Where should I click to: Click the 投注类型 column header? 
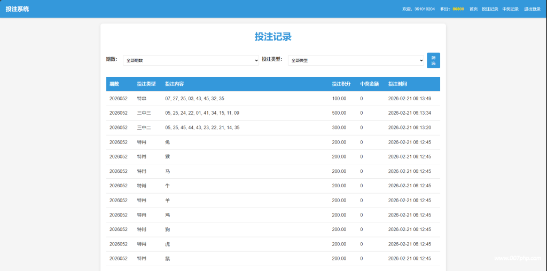[x=146, y=84]
